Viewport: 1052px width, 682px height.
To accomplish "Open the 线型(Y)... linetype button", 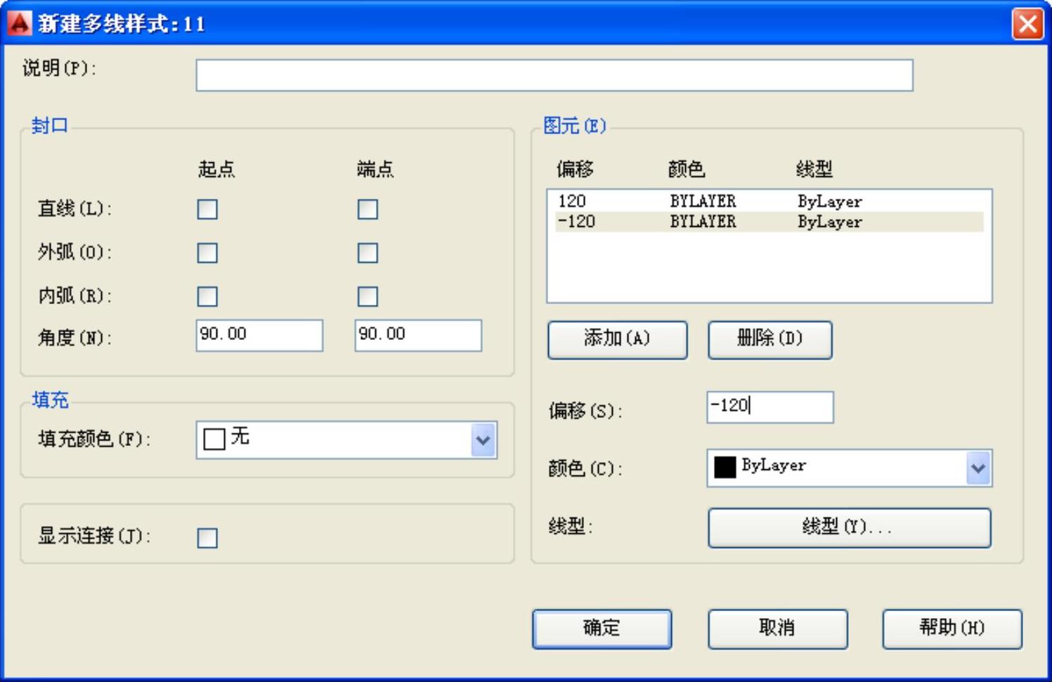I will click(x=850, y=527).
